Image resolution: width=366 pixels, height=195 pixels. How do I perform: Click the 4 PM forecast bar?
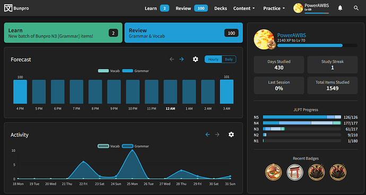click(20, 92)
